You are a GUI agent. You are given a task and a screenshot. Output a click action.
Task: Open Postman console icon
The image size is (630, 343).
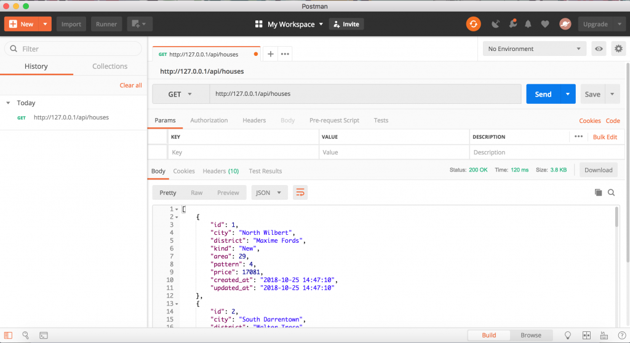point(44,336)
